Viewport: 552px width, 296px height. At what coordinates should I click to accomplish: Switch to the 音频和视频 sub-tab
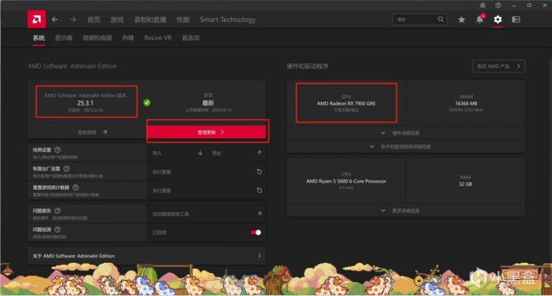(x=97, y=38)
